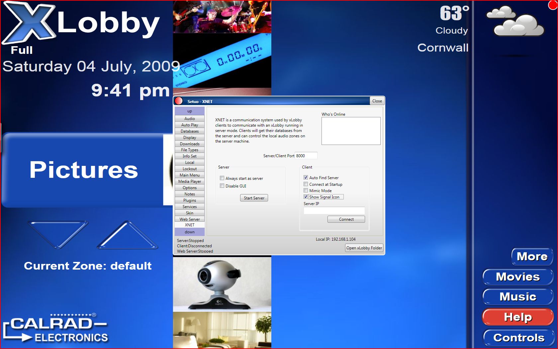Open the Audio setup section
This screenshot has height=349, width=558.
190,119
